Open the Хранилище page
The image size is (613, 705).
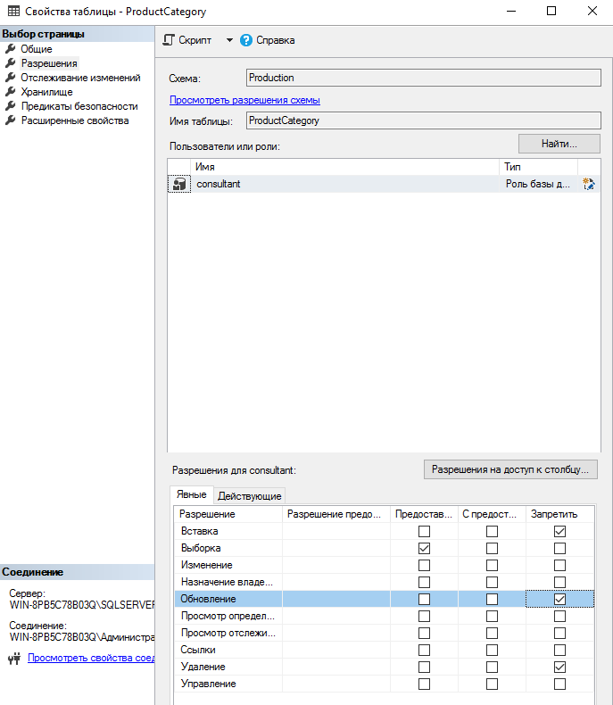[x=46, y=92]
